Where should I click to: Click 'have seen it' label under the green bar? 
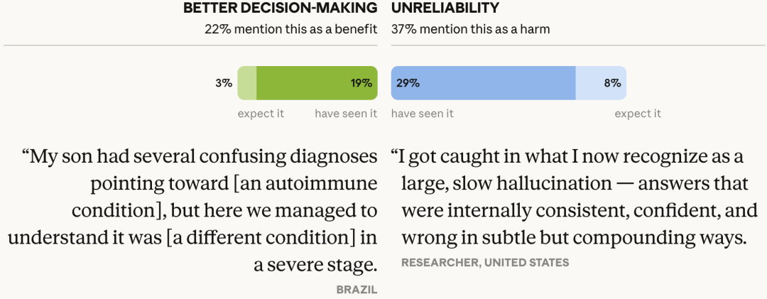pos(346,114)
